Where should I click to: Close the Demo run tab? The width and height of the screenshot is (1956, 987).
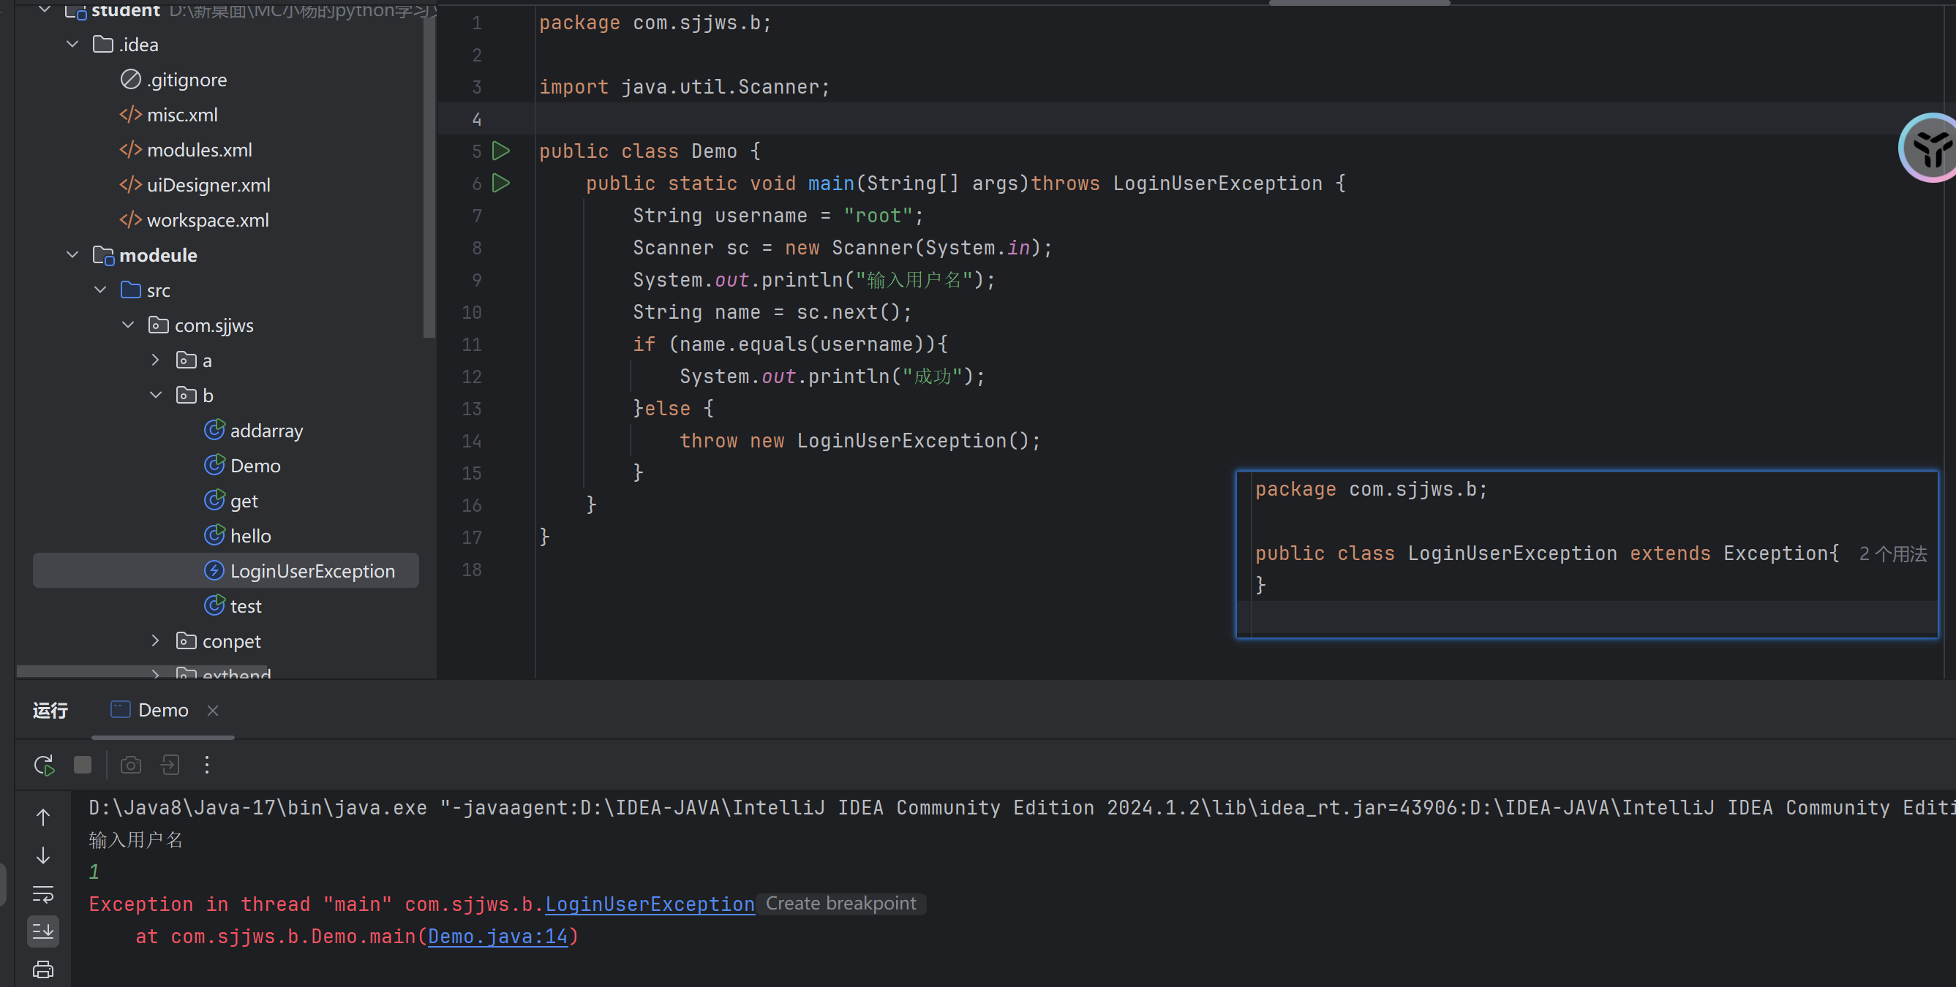[213, 710]
